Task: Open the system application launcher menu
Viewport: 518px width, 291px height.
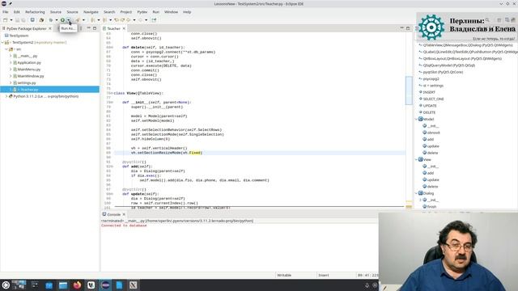Action: (x=6, y=285)
